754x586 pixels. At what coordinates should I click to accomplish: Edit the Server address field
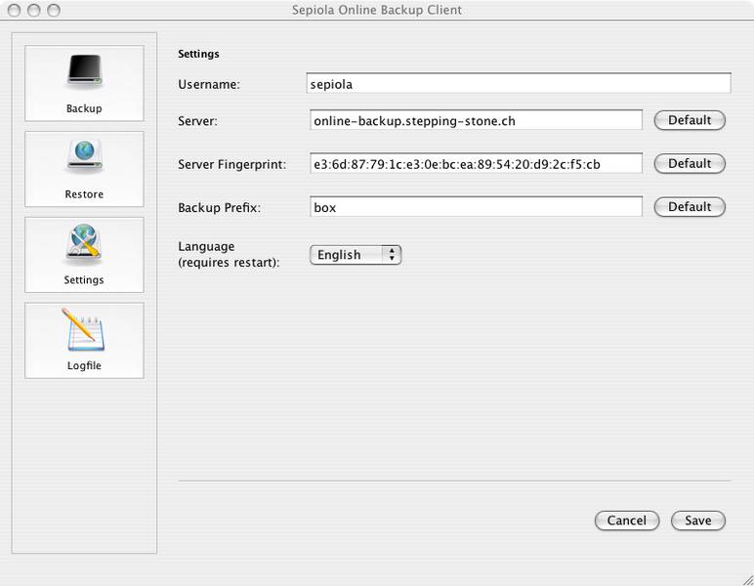pyautogui.click(x=476, y=120)
